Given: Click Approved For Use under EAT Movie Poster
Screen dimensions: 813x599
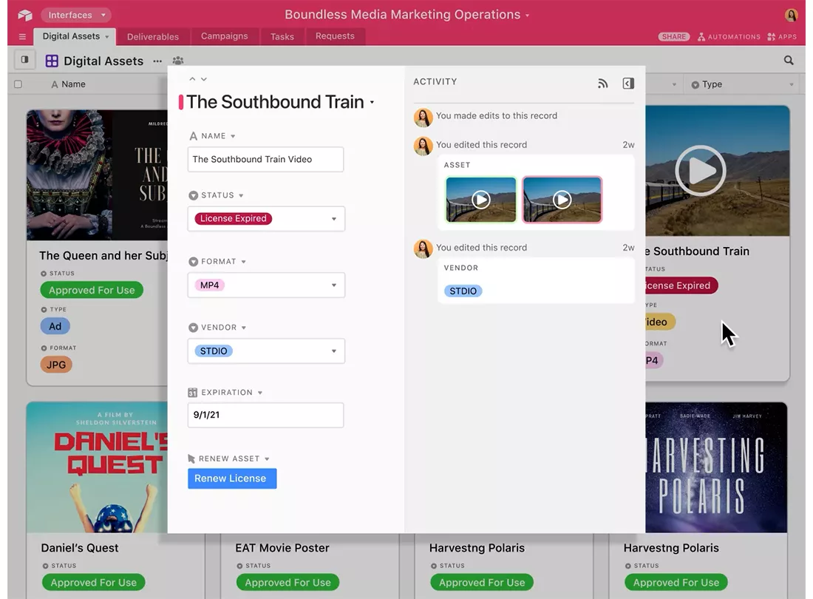Looking at the screenshot, I should 288,583.
